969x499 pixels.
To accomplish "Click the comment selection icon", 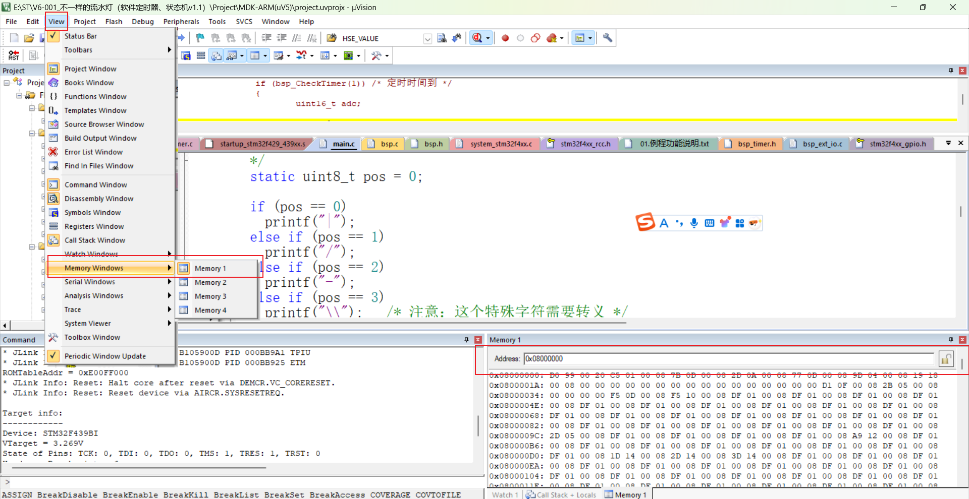I will [297, 38].
